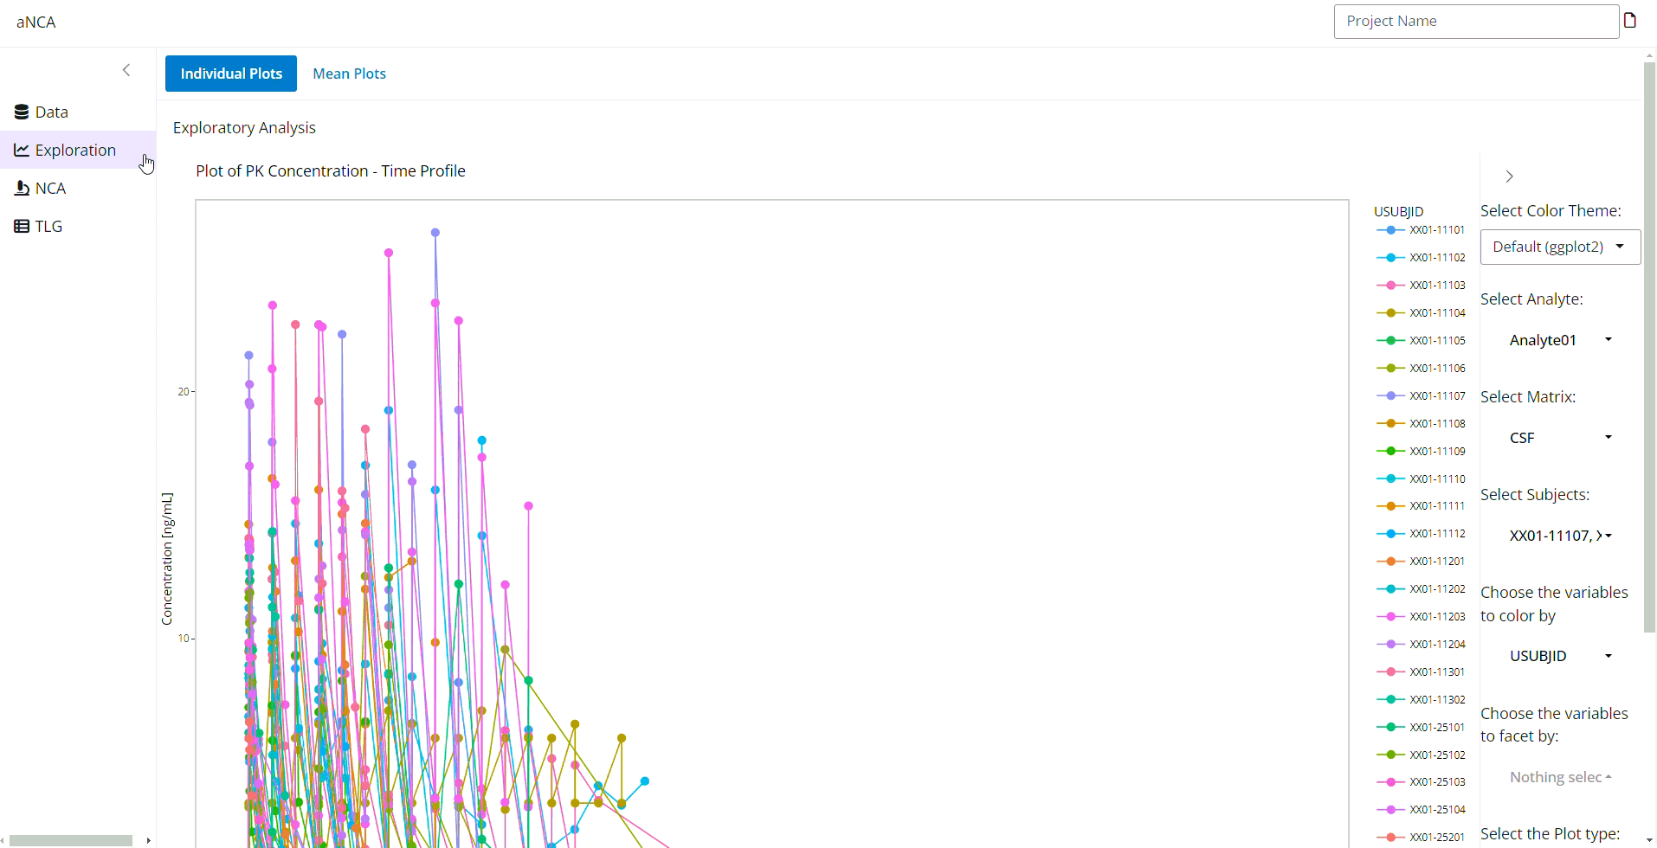Toggle XX01-25101 legend entry
The height and width of the screenshot is (848, 1657).
coord(1421,727)
